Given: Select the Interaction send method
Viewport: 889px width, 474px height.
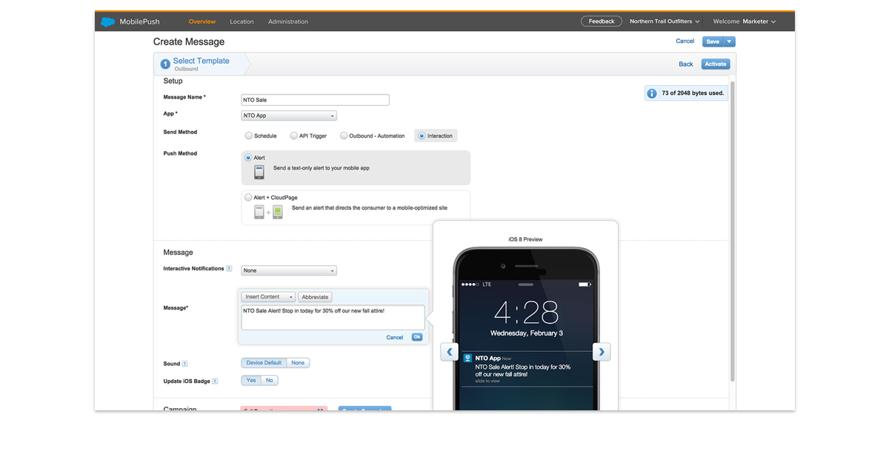Looking at the screenshot, I should (x=422, y=136).
